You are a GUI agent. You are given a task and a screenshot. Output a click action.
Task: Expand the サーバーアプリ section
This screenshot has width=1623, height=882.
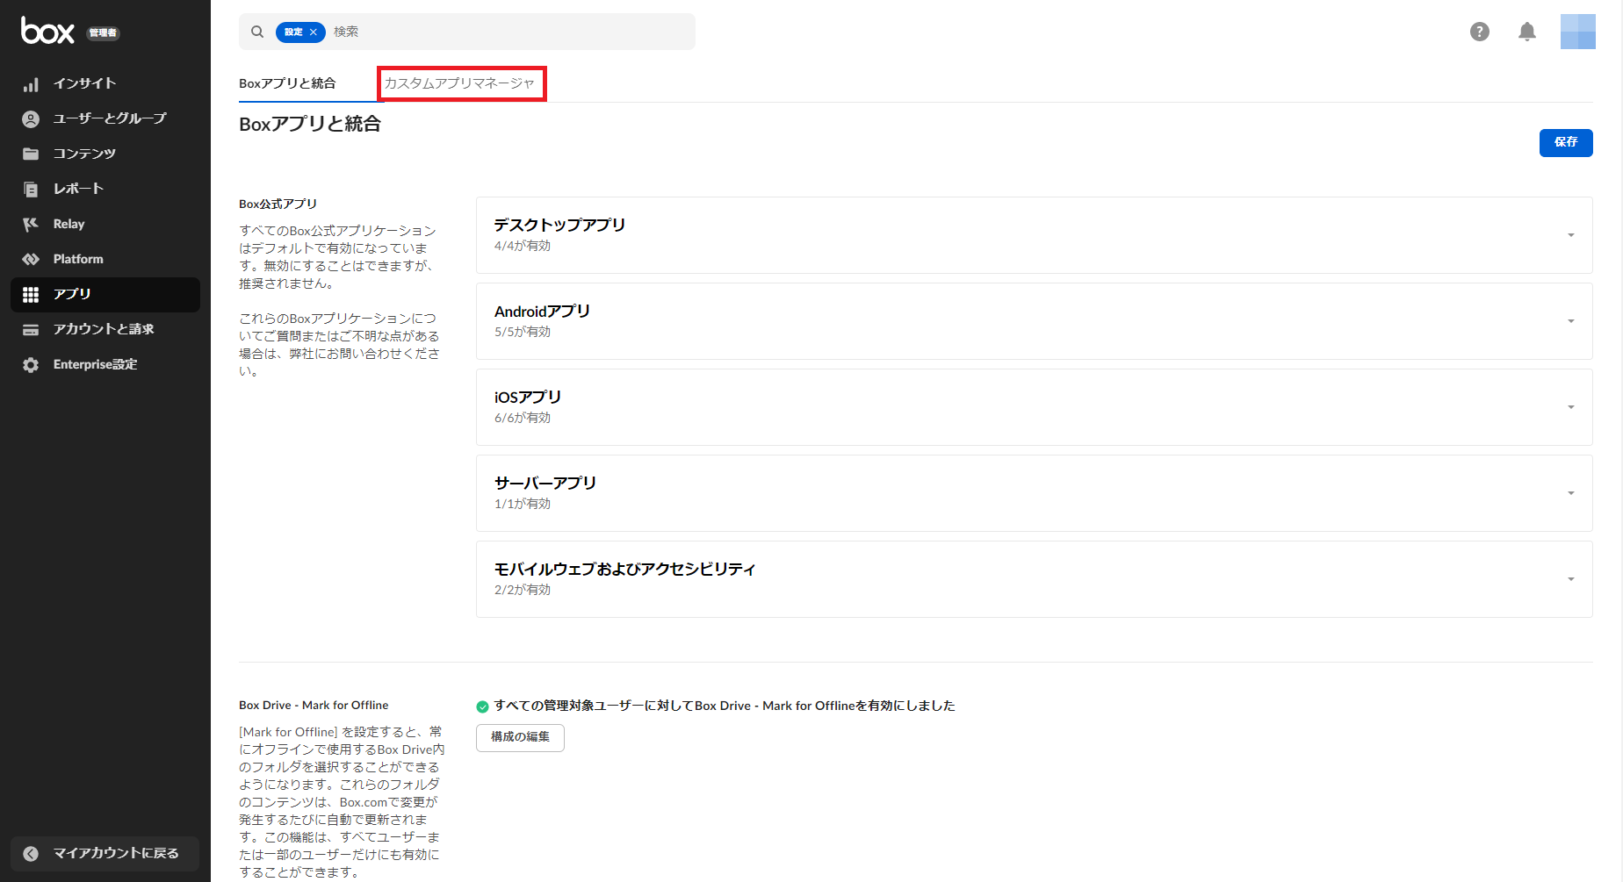pos(1570,493)
